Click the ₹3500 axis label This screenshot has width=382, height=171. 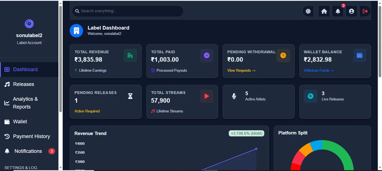tap(80, 153)
